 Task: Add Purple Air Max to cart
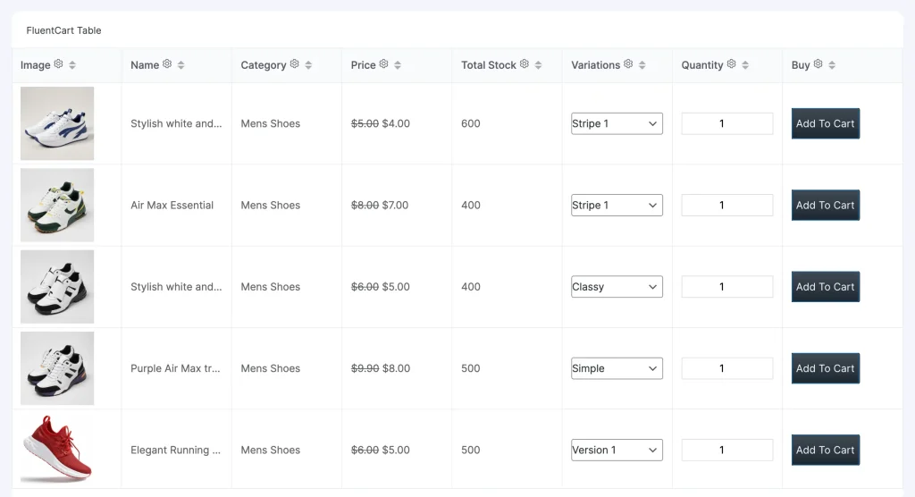825,368
